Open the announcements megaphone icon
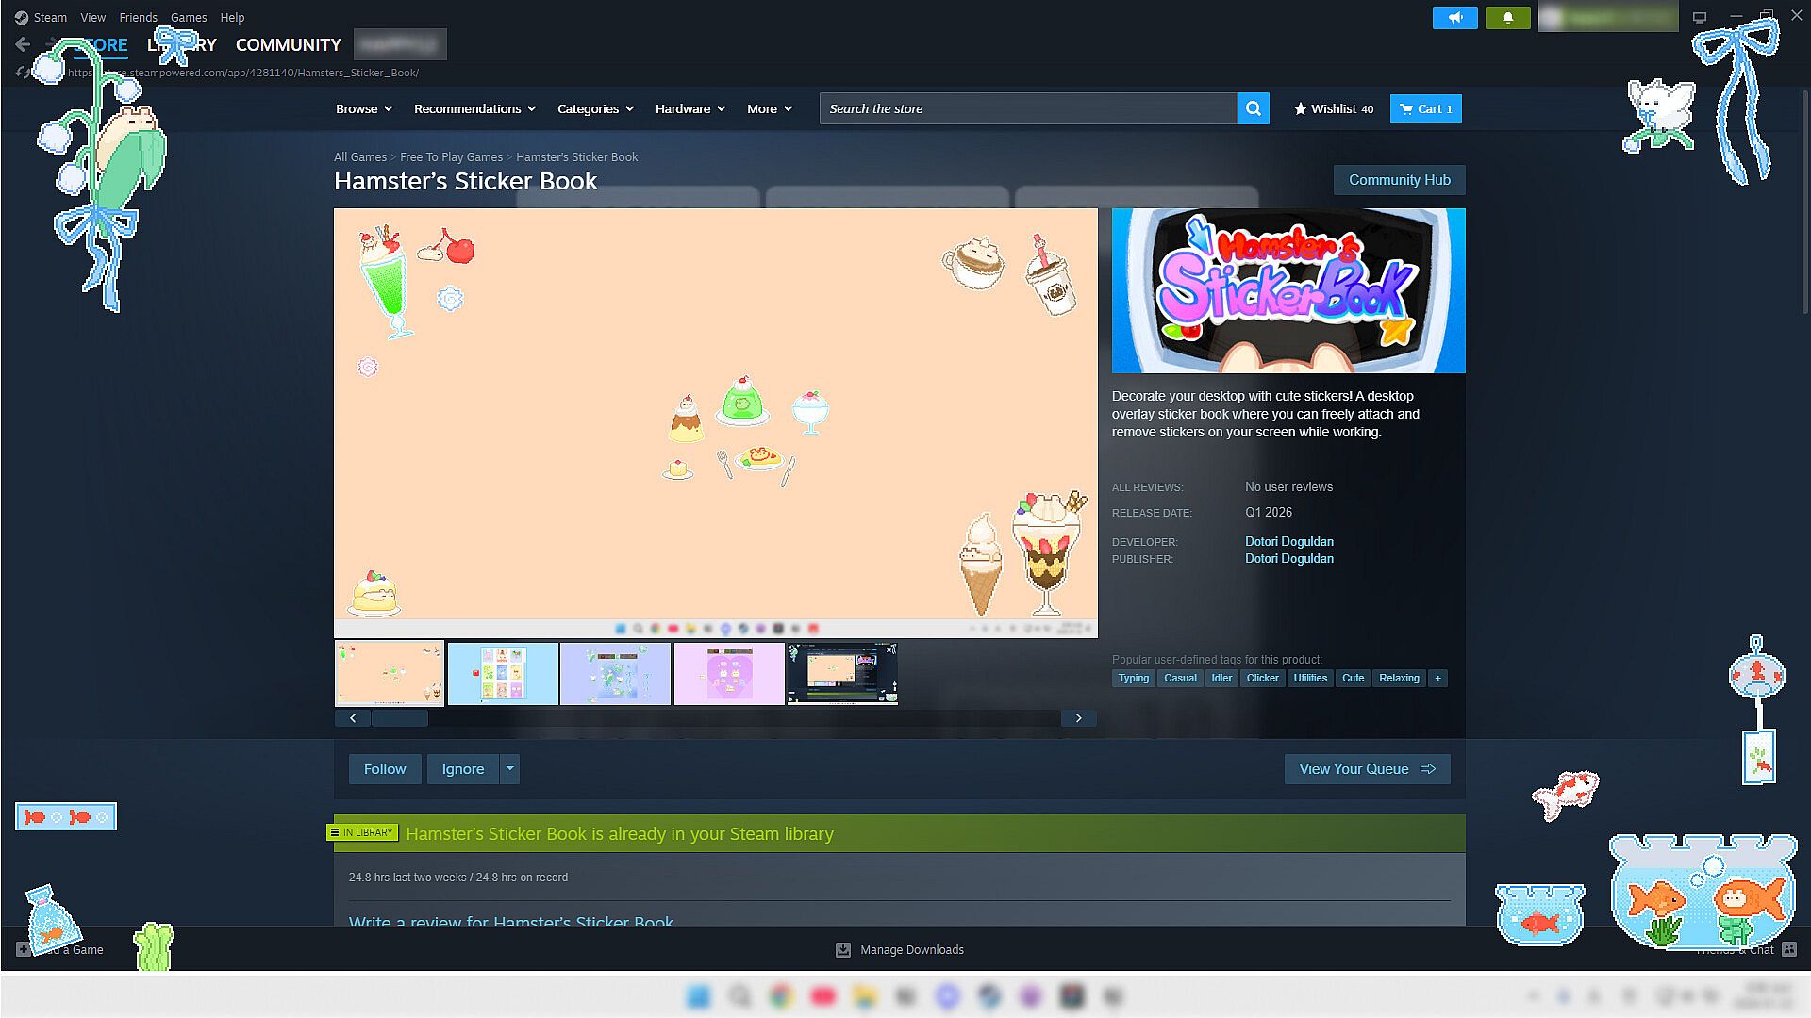The image size is (1811, 1018). (x=1454, y=18)
